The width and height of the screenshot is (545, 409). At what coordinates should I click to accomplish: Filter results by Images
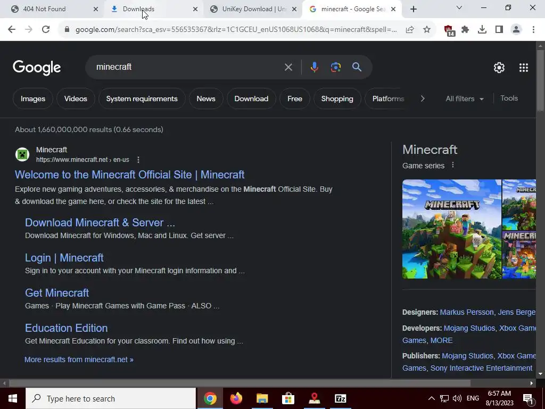click(33, 99)
